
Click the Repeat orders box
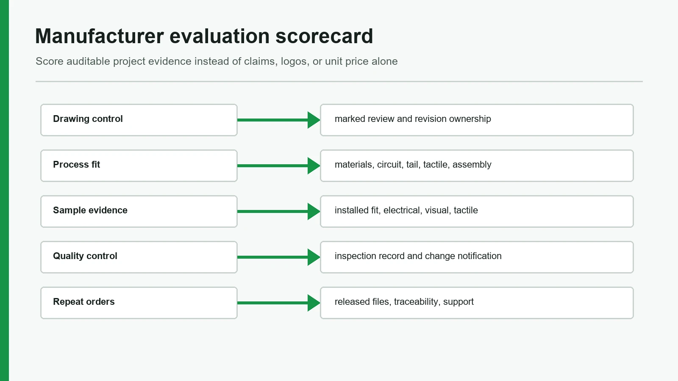click(x=139, y=303)
